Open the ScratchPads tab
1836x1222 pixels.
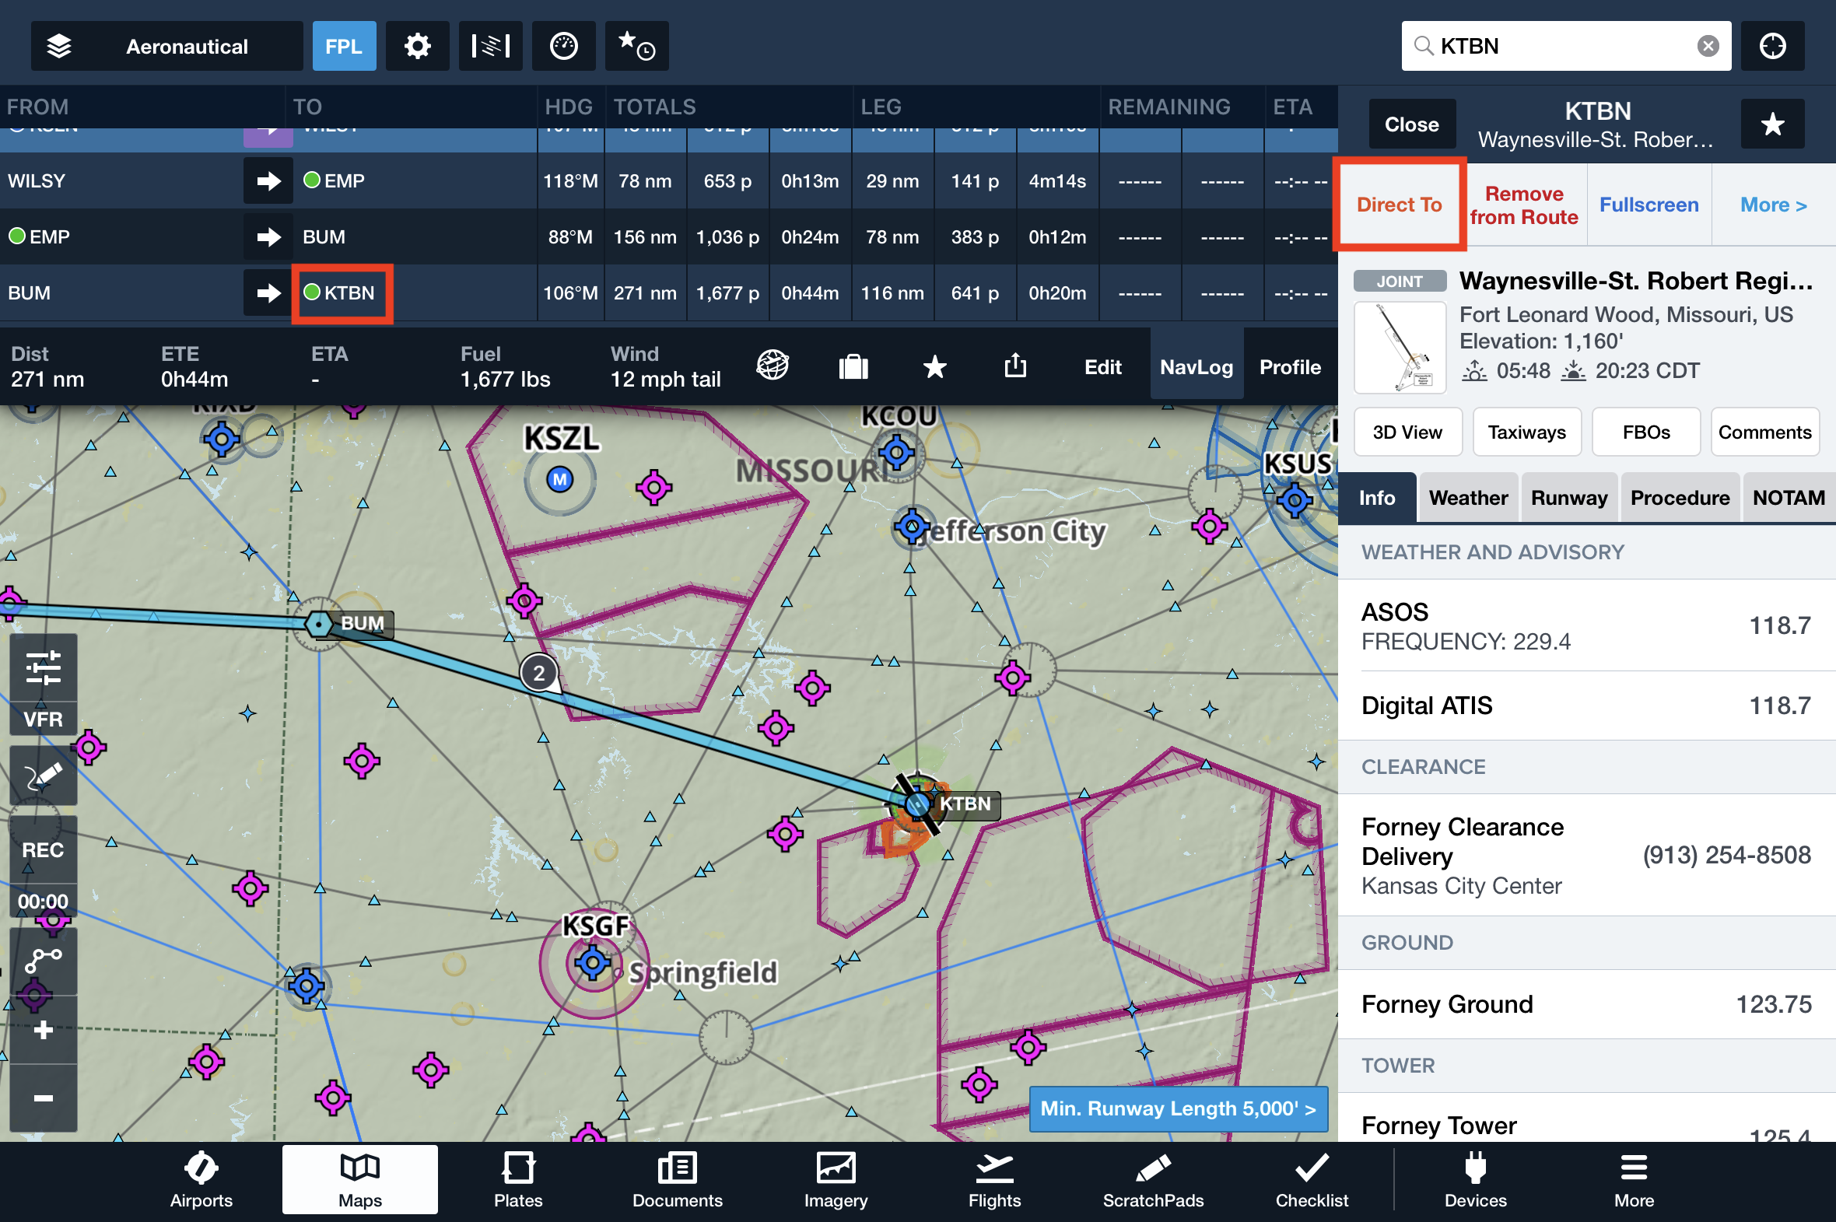coord(1153,1179)
